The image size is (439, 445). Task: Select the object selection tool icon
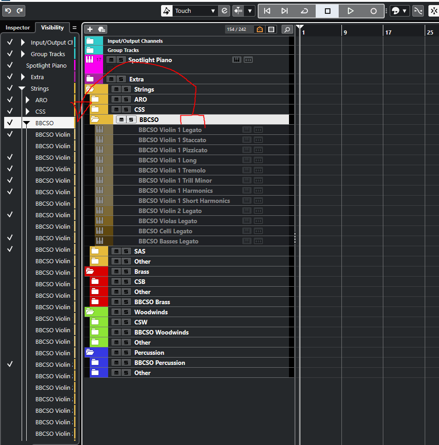click(395, 11)
